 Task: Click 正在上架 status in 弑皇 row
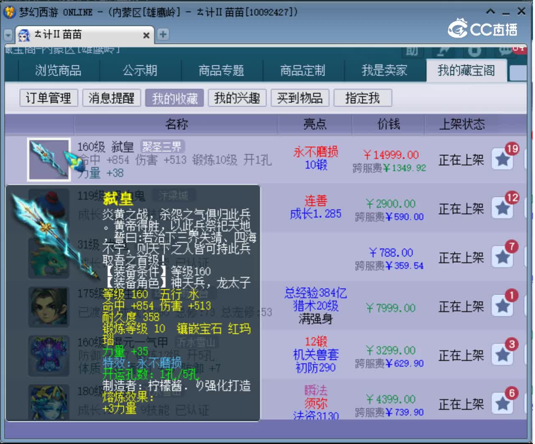coord(461,160)
